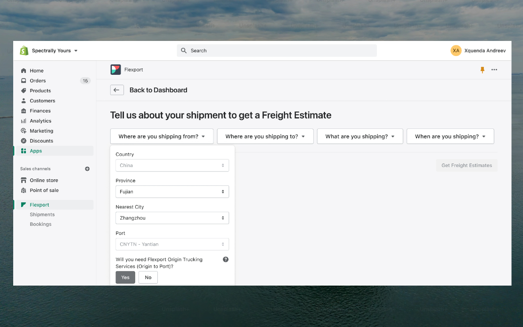Open Point of sale channel

[44, 190]
